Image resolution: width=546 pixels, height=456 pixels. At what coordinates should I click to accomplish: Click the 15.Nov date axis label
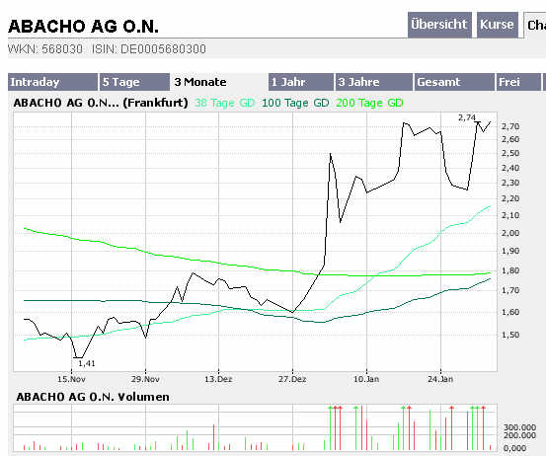pos(71,379)
